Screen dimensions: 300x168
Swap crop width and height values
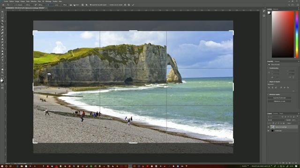[x=36, y=5]
